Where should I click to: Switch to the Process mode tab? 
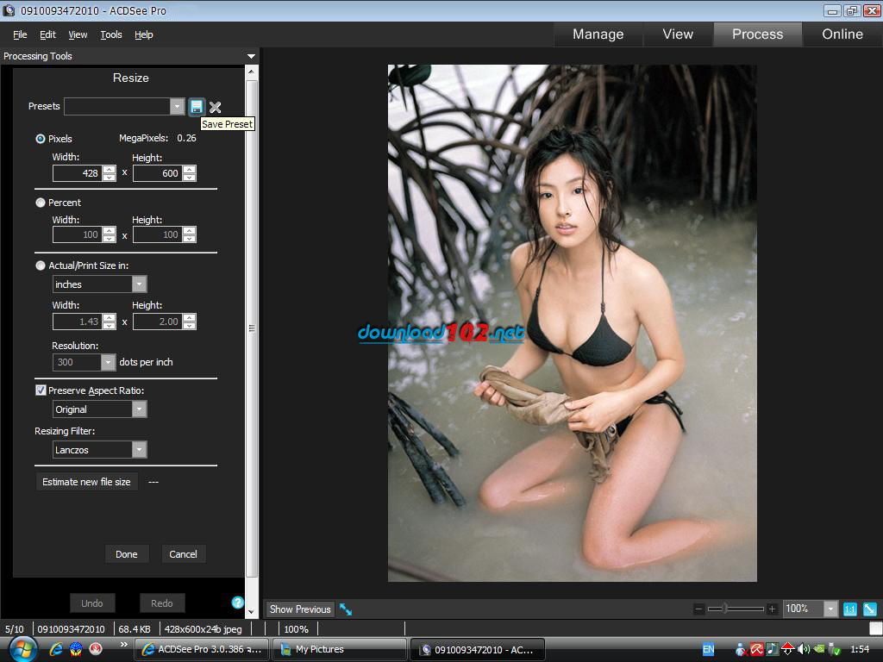757,34
